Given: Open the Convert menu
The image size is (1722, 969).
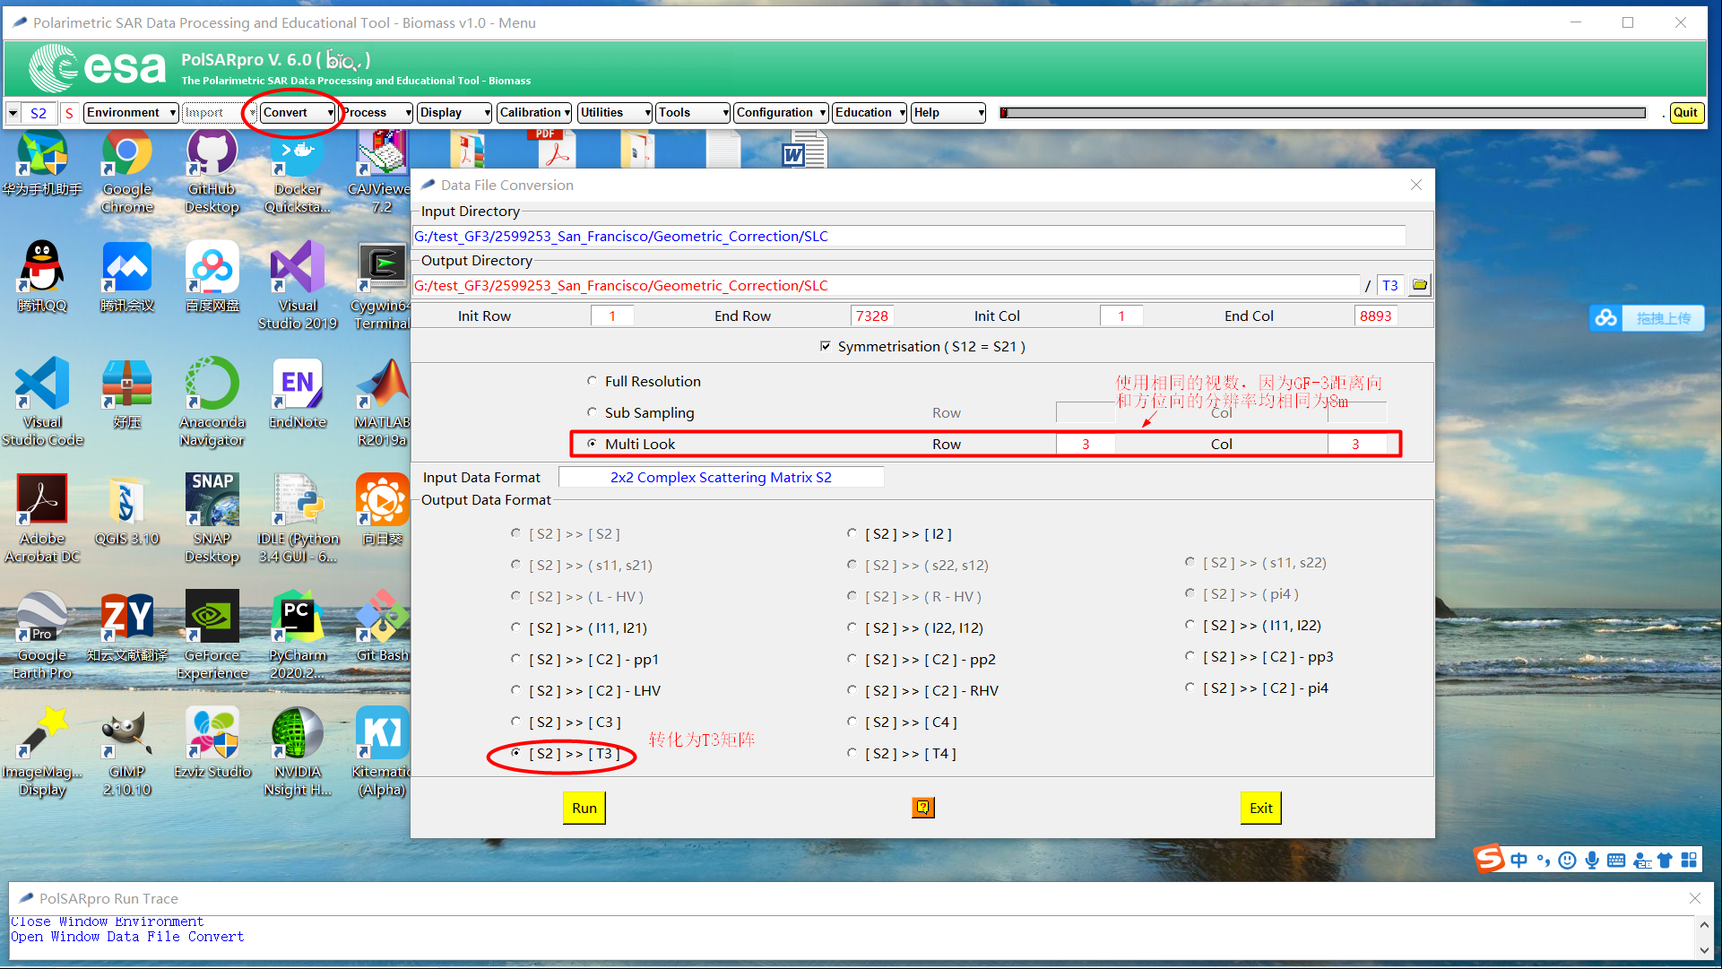Looking at the screenshot, I should [296, 112].
